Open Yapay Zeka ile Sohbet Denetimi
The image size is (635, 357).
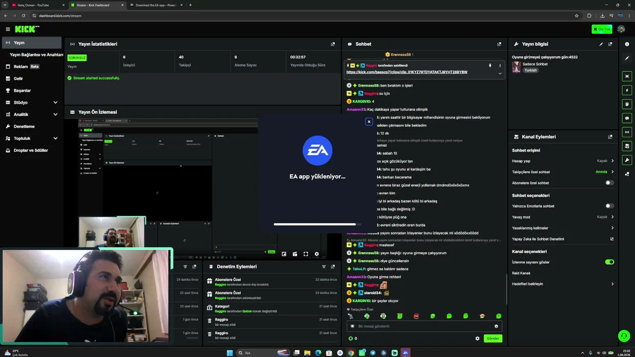click(x=563, y=239)
